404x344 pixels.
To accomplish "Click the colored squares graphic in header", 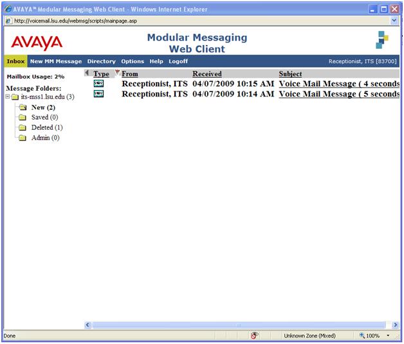I will coord(382,40).
